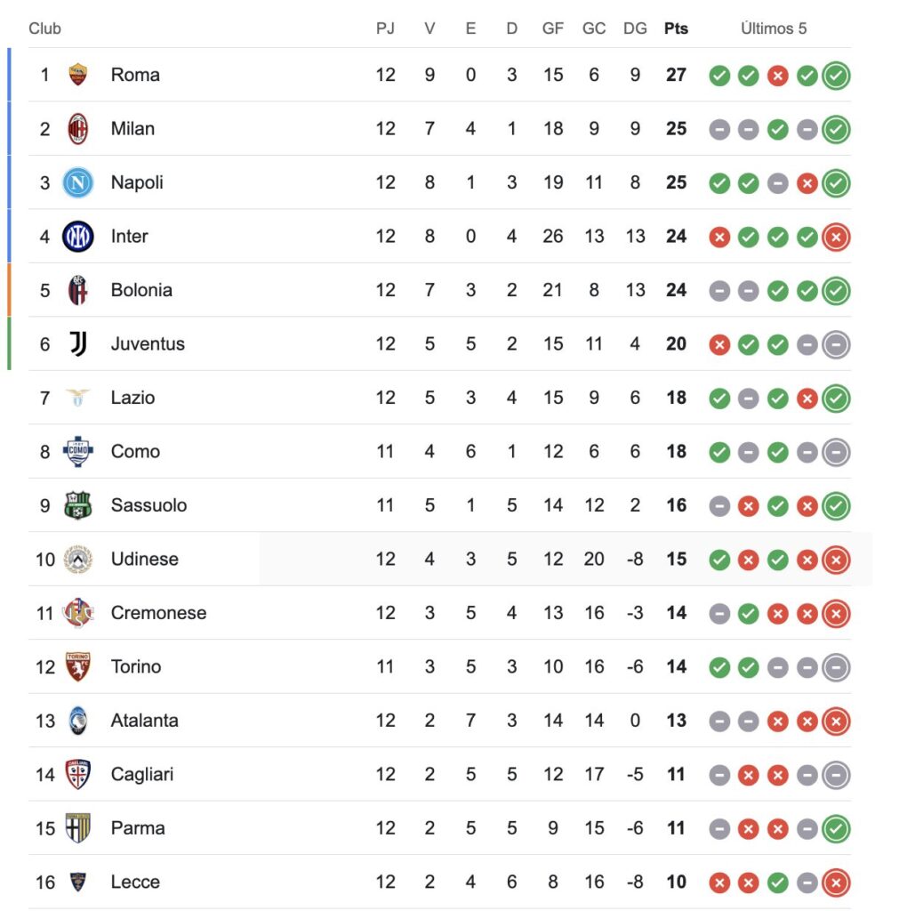
Task: Click the Lecce club crest
Action: coord(78,882)
